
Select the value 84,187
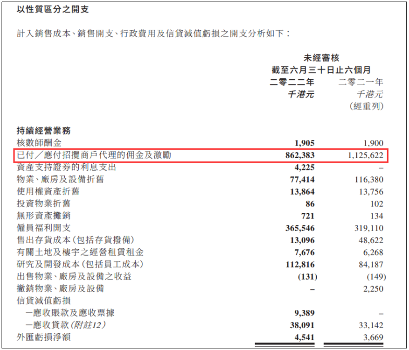coord(371,265)
